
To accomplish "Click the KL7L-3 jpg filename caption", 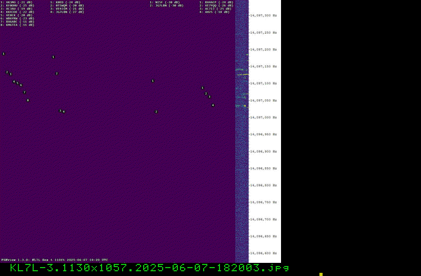I will (x=149, y=268).
